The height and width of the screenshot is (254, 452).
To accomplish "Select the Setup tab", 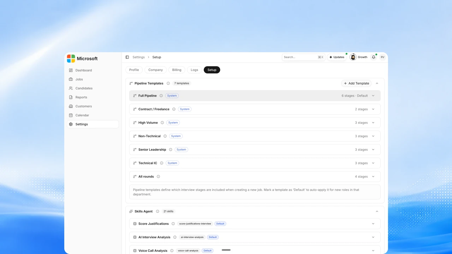I will point(212,70).
